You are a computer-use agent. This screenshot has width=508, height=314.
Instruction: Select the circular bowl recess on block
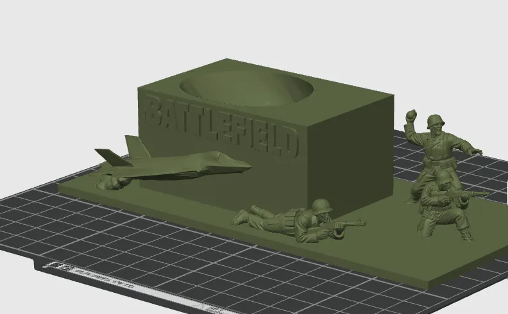(x=246, y=88)
